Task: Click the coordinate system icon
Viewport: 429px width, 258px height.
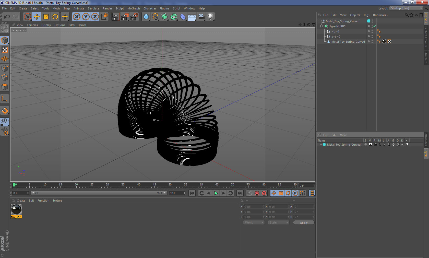Action: coord(104,17)
